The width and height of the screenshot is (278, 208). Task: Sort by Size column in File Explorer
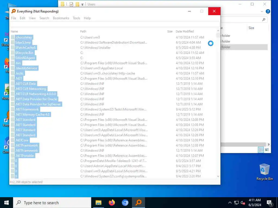coord(251,28)
